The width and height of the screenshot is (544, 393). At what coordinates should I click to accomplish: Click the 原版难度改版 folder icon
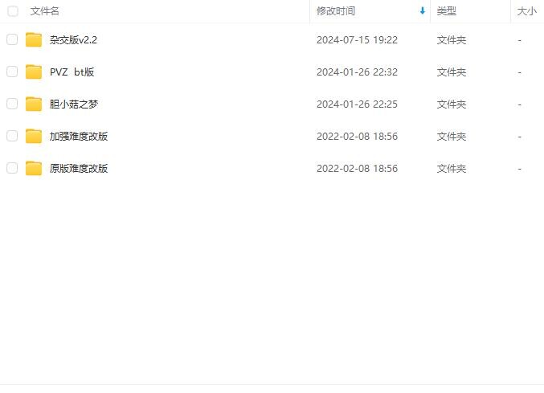click(x=34, y=168)
